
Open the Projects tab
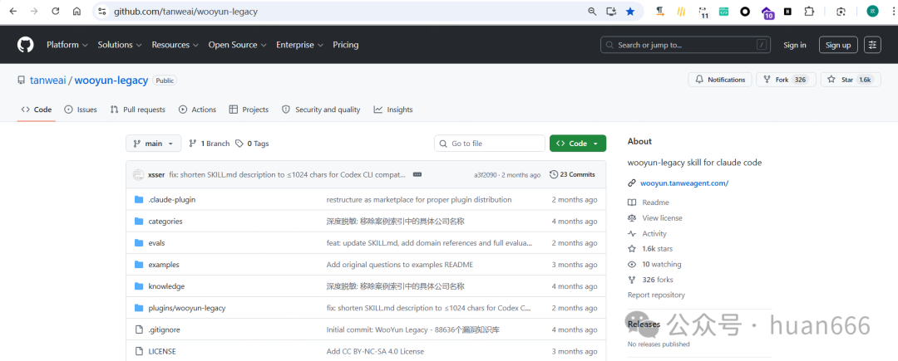249,110
